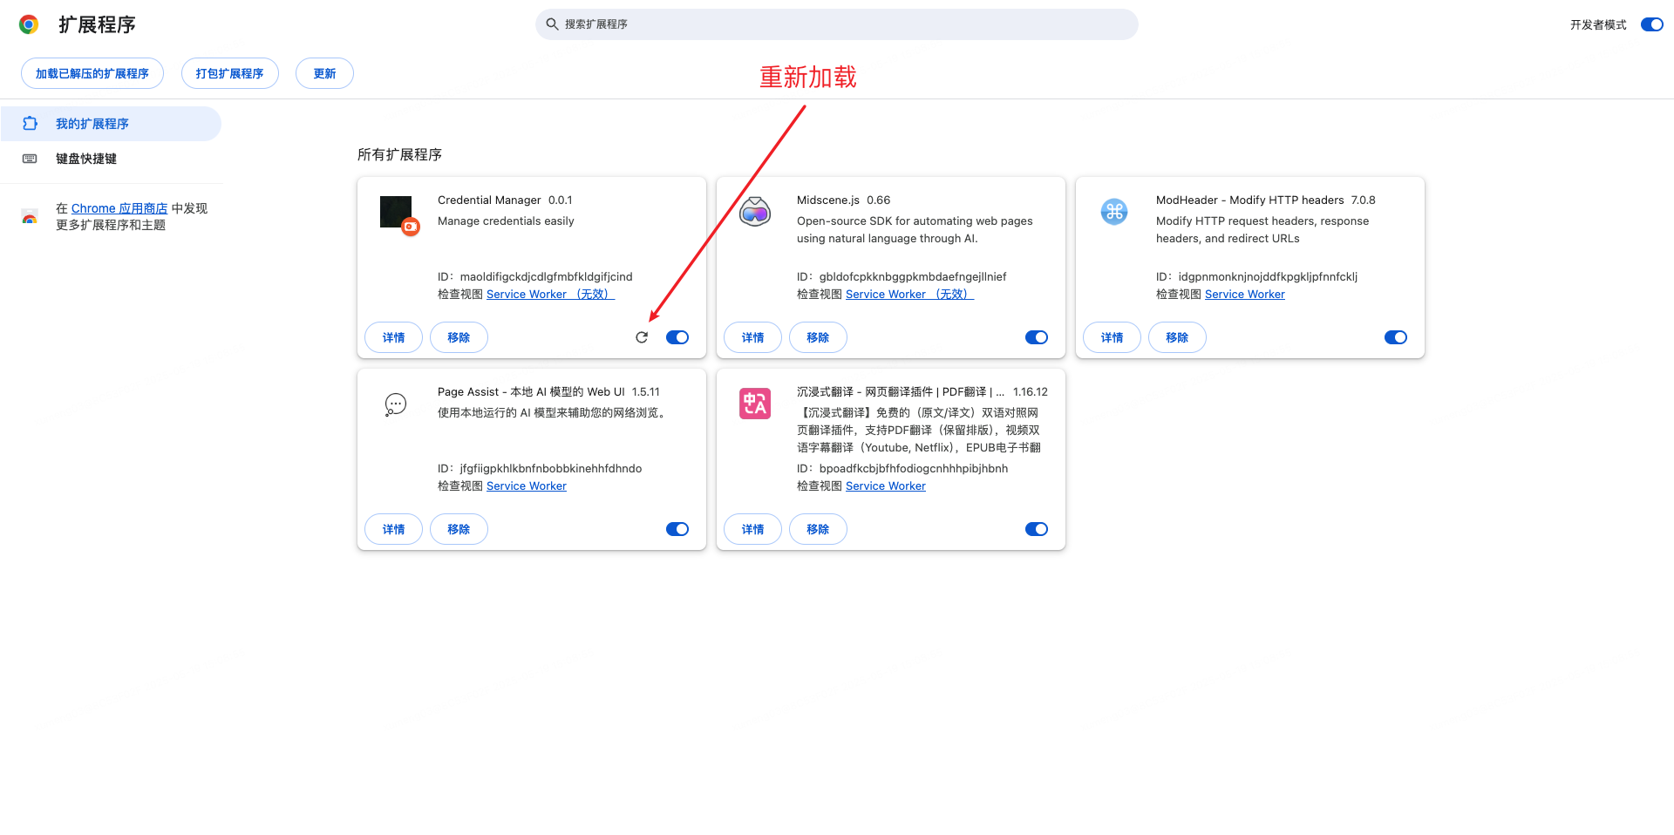Click 移除 for 沉浸式翻译

coord(818,529)
